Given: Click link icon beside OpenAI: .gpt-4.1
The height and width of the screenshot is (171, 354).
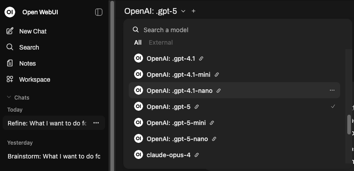Looking at the screenshot, I should [201, 58].
